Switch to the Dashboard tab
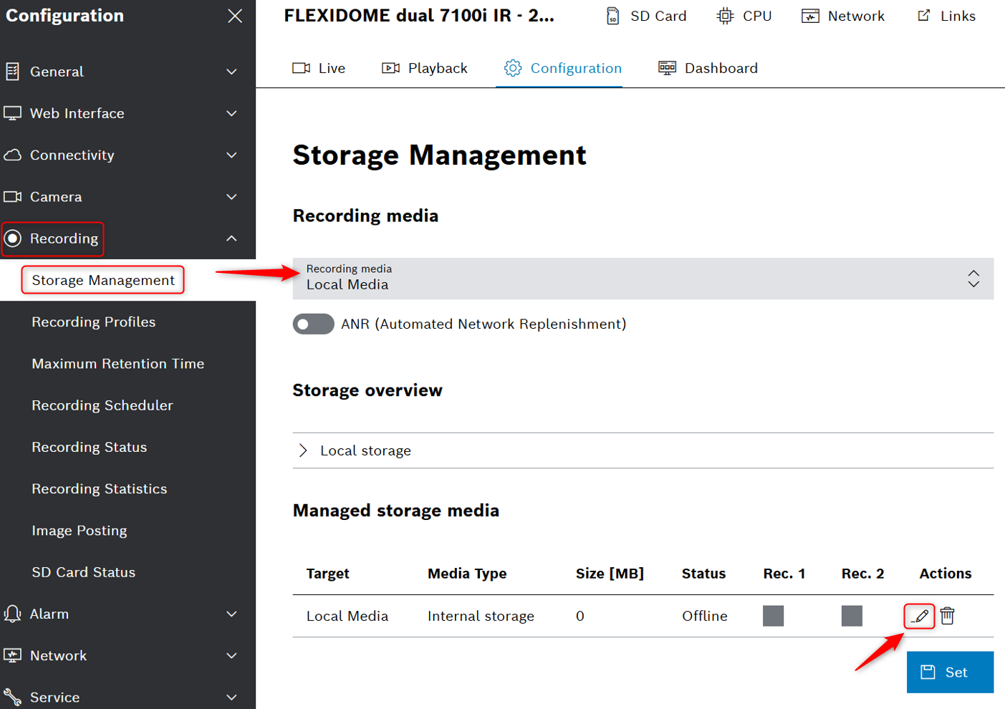 [708, 68]
